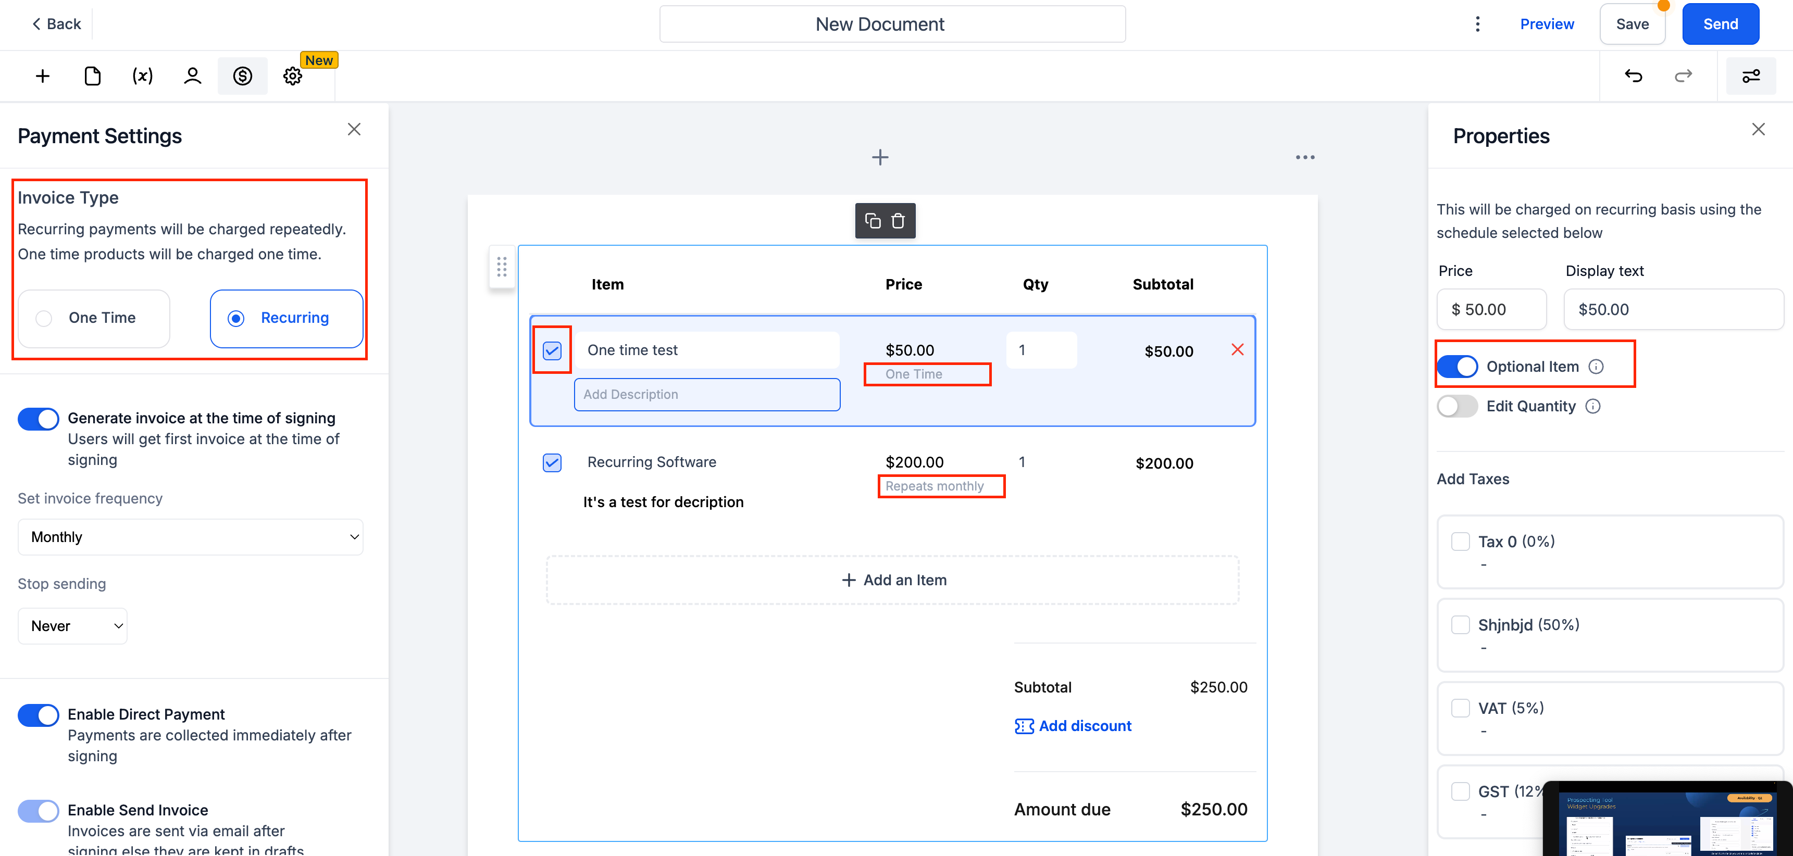Delete block using trash icon

[x=898, y=221]
